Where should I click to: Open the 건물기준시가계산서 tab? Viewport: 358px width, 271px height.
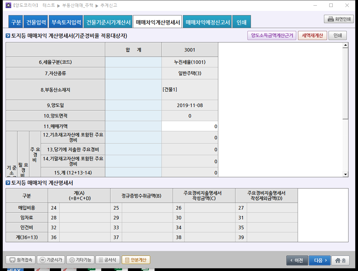108,22
